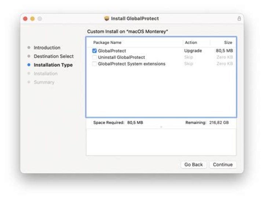
Task: Click Skip action for Uninstall GlobalProtect
Action: (x=188, y=57)
